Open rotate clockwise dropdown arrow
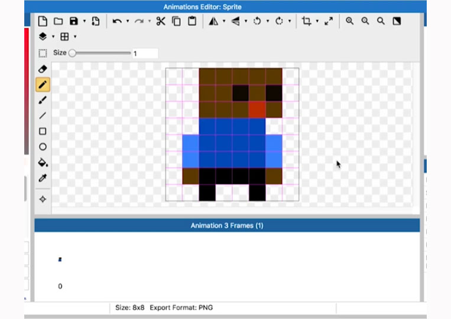Viewport: 451px width, 319px height. pyautogui.click(x=290, y=21)
